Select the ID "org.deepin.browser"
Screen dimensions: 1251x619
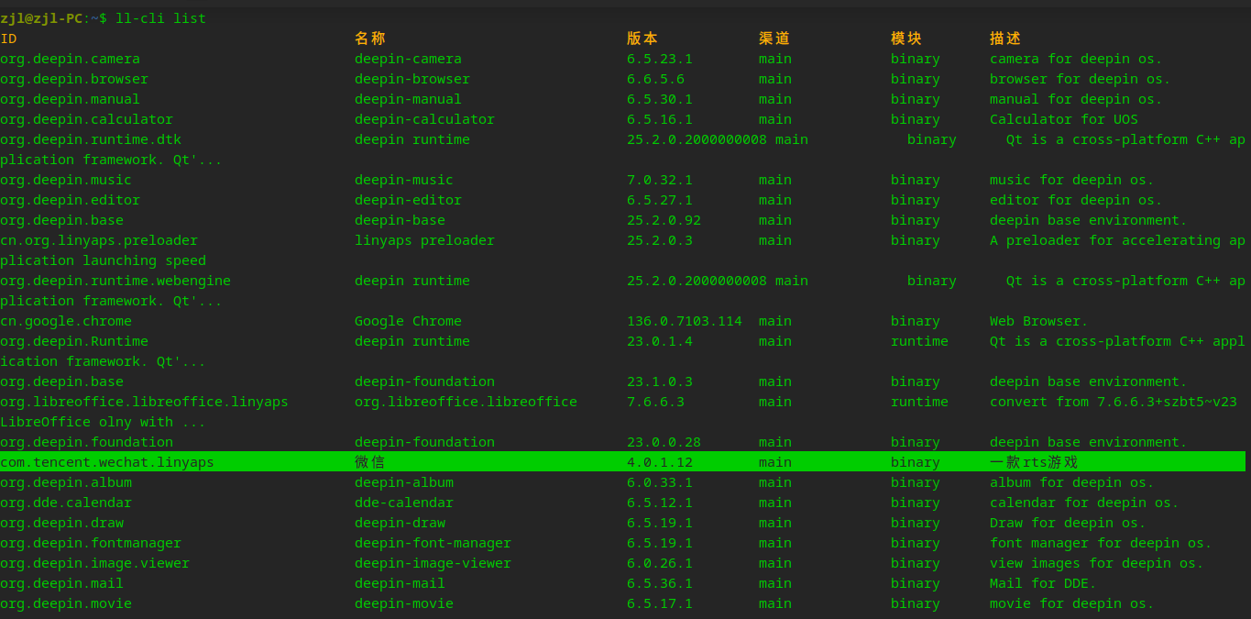click(x=74, y=79)
